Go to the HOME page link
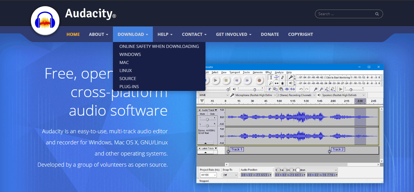The image size is (414, 192). [73, 34]
